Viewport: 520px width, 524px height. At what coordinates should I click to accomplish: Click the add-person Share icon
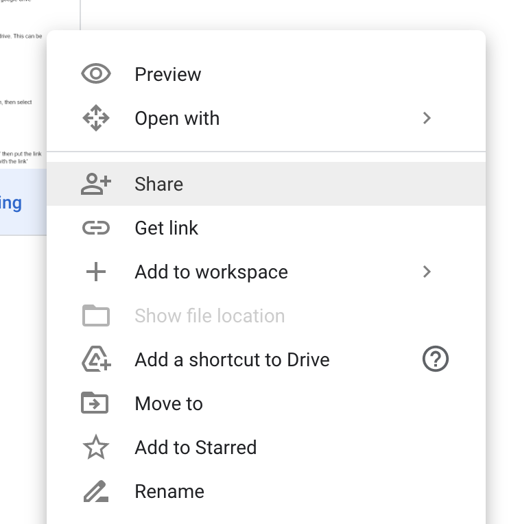(x=96, y=184)
